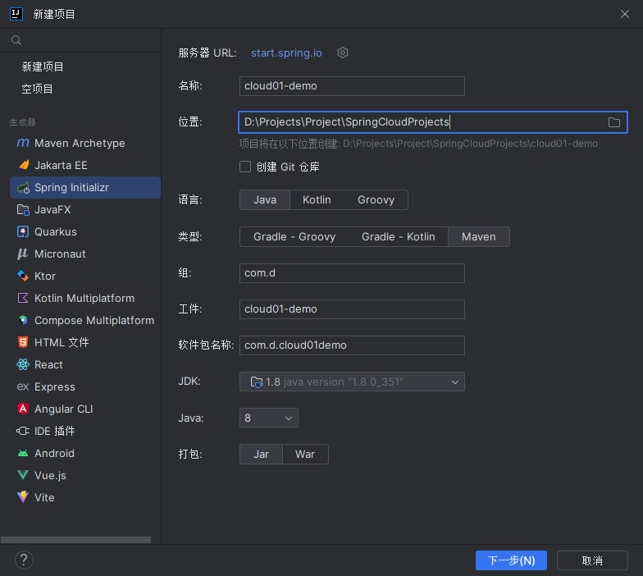Select Java as the language
This screenshot has height=576, width=643.
(265, 200)
